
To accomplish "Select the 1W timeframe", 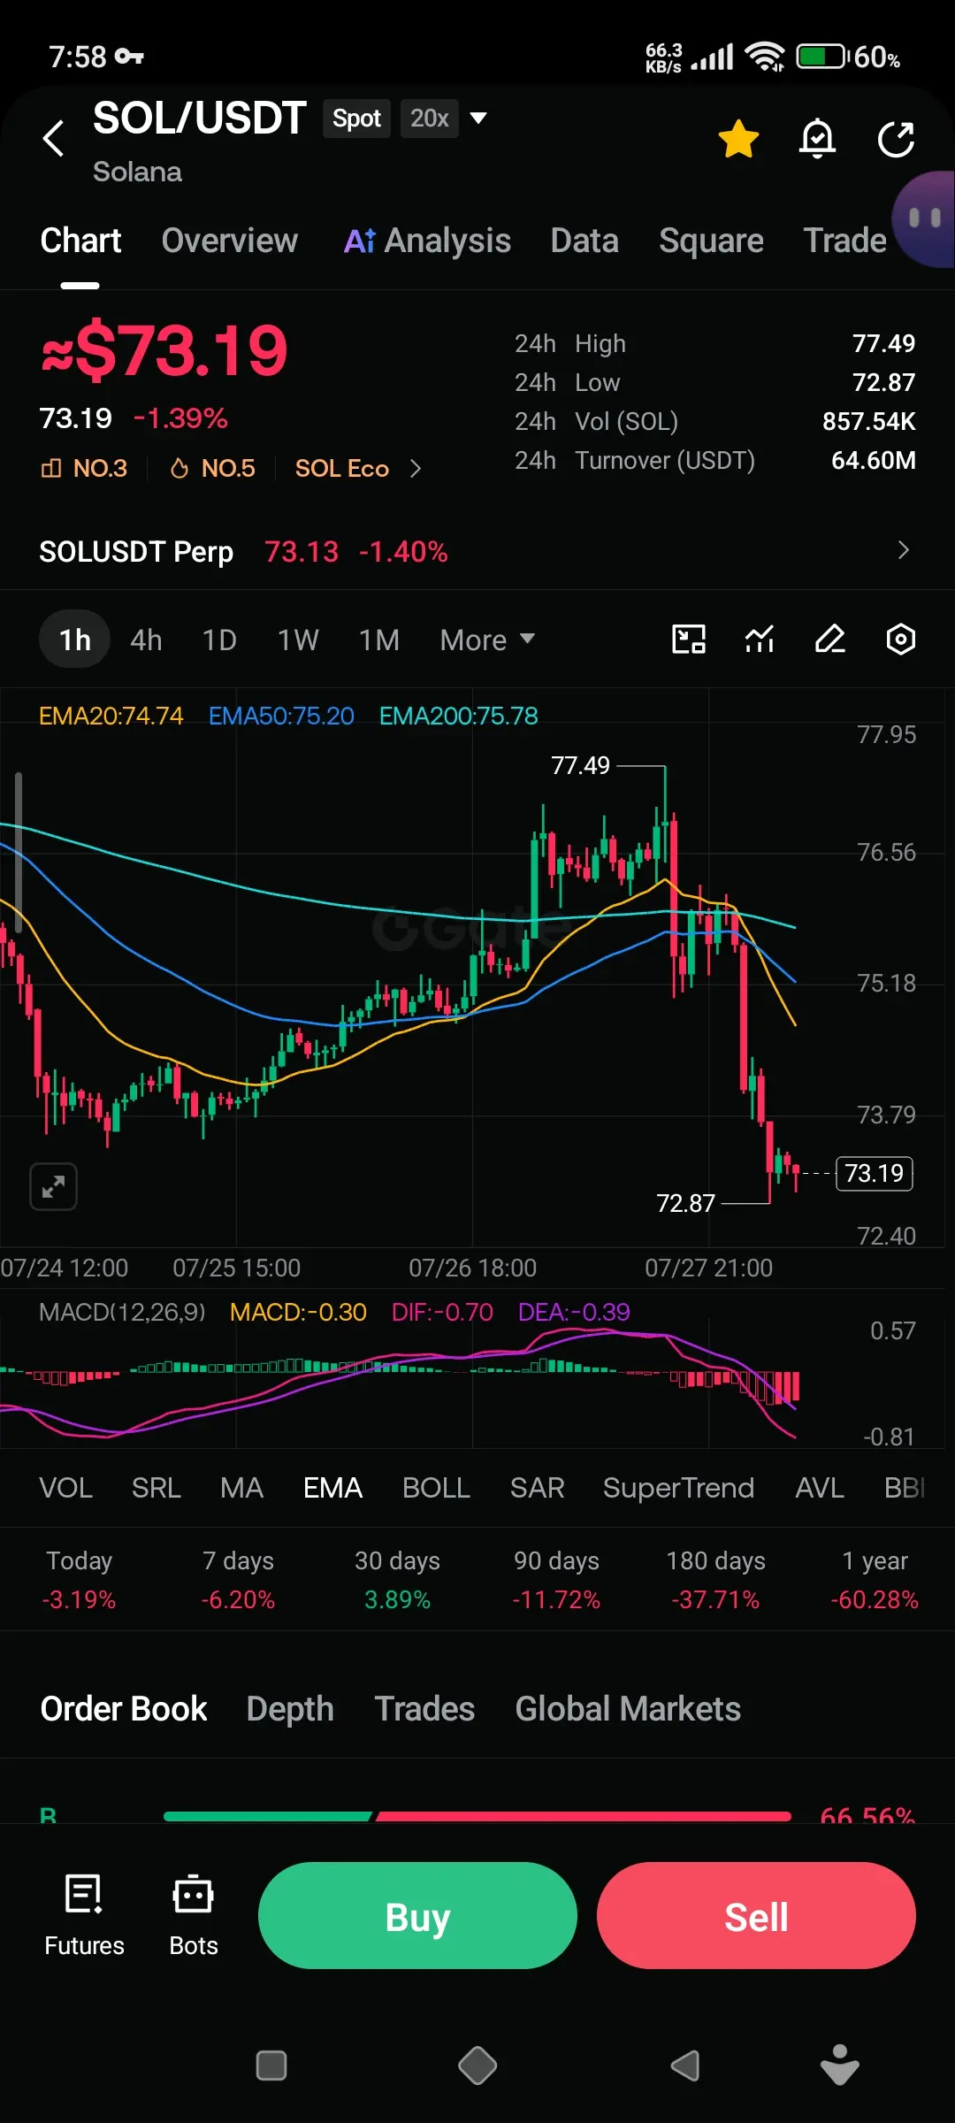I will (298, 640).
